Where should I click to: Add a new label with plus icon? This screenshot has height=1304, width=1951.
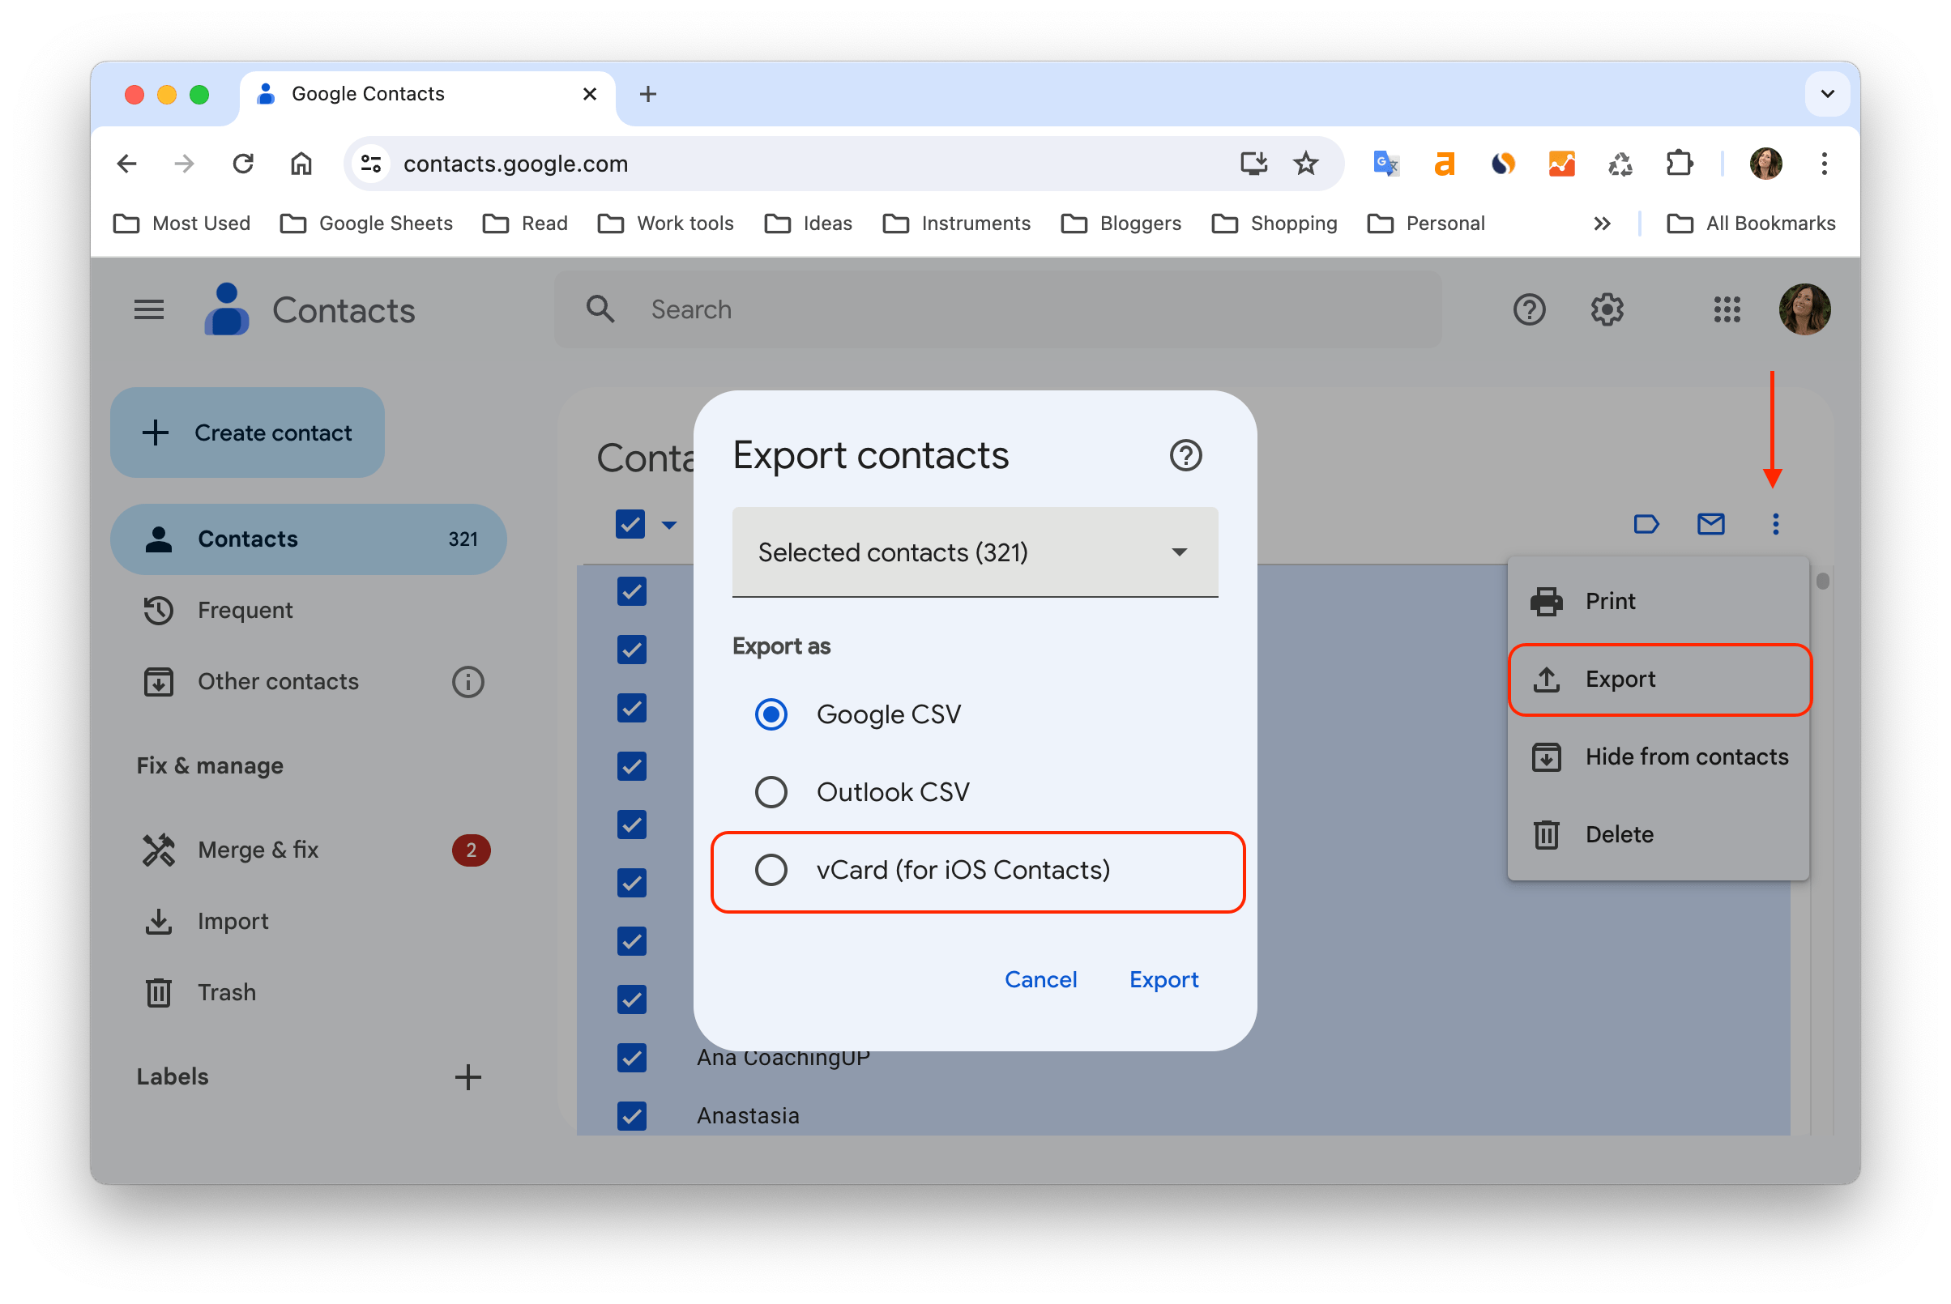[467, 1077]
